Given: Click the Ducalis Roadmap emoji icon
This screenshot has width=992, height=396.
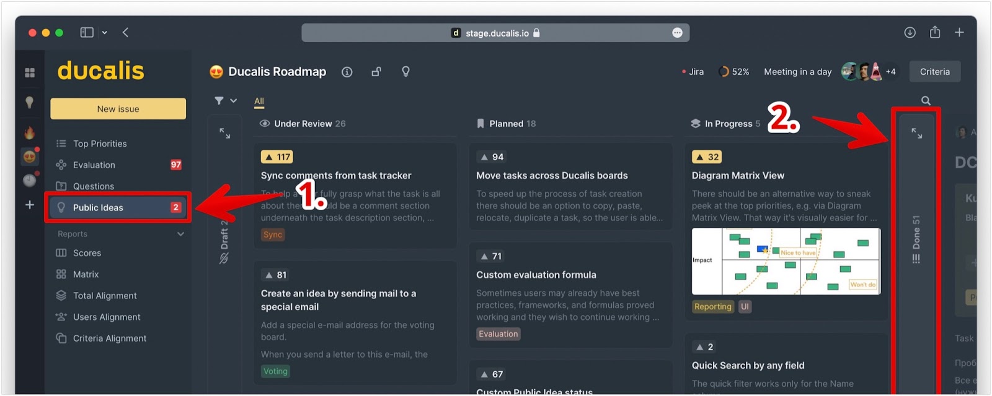Looking at the screenshot, I should pos(216,72).
